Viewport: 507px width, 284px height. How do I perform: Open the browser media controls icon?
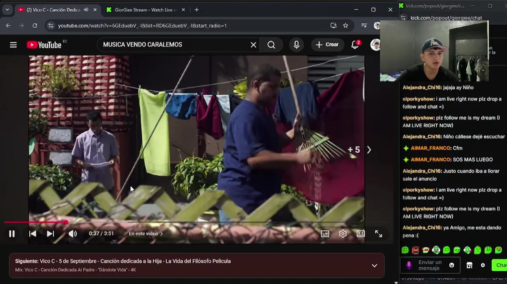[x=364, y=26]
